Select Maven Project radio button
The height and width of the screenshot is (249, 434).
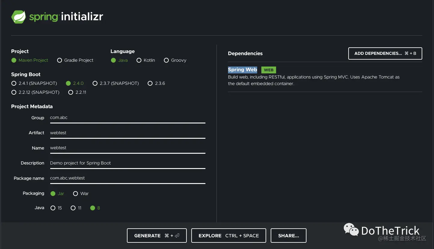pos(14,60)
